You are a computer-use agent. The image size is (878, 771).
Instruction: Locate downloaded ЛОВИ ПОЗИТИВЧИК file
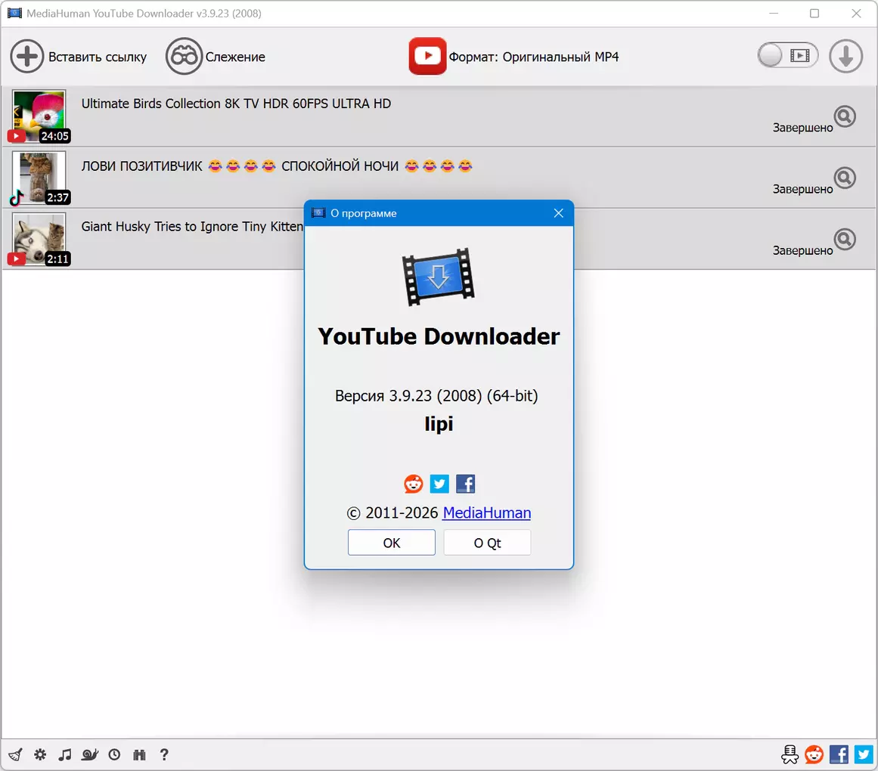pos(845,178)
